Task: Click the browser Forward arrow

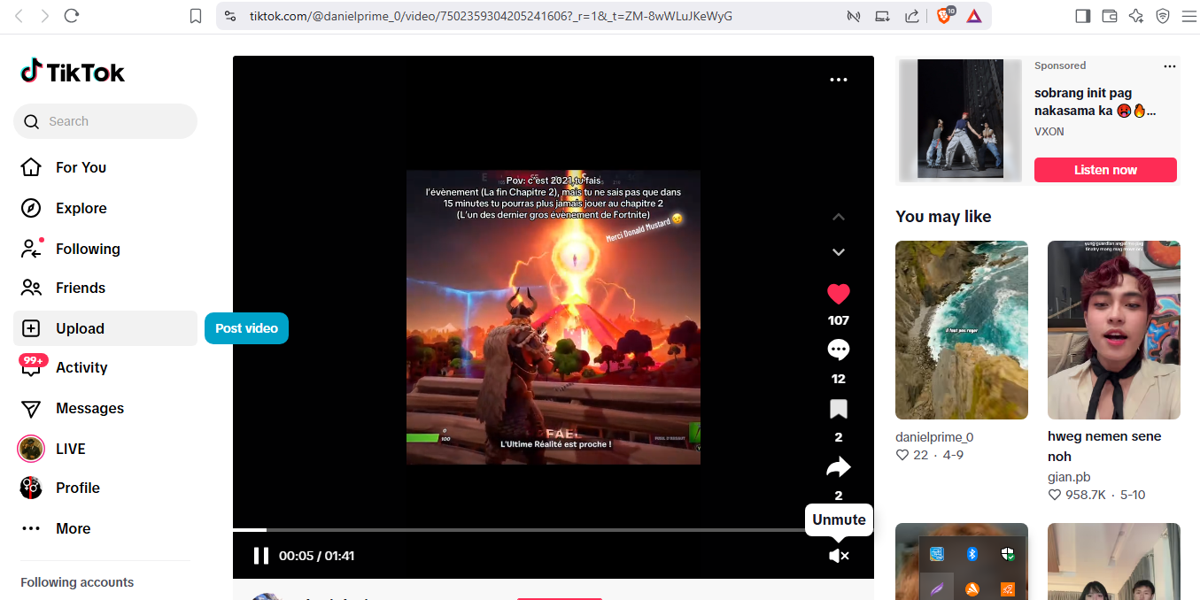Action: (x=45, y=16)
